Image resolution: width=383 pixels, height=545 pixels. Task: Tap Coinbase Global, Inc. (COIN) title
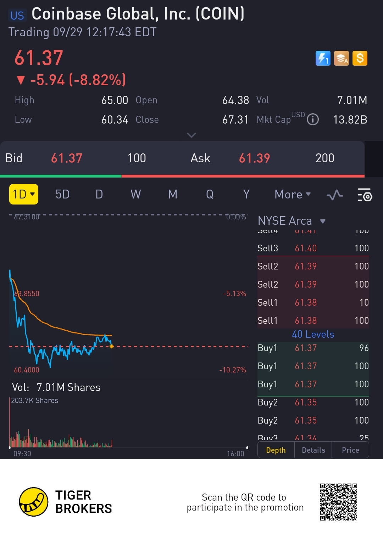[x=138, y=14]
